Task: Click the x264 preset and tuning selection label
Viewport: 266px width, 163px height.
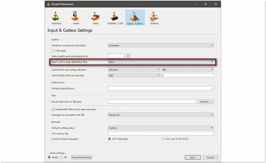Action: click(x=69, y=70)
